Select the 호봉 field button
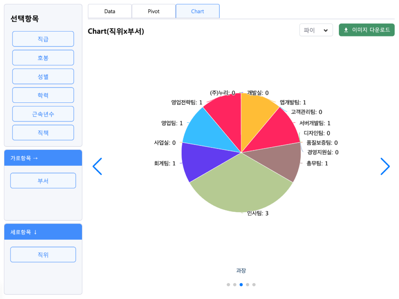 [43, 58]
